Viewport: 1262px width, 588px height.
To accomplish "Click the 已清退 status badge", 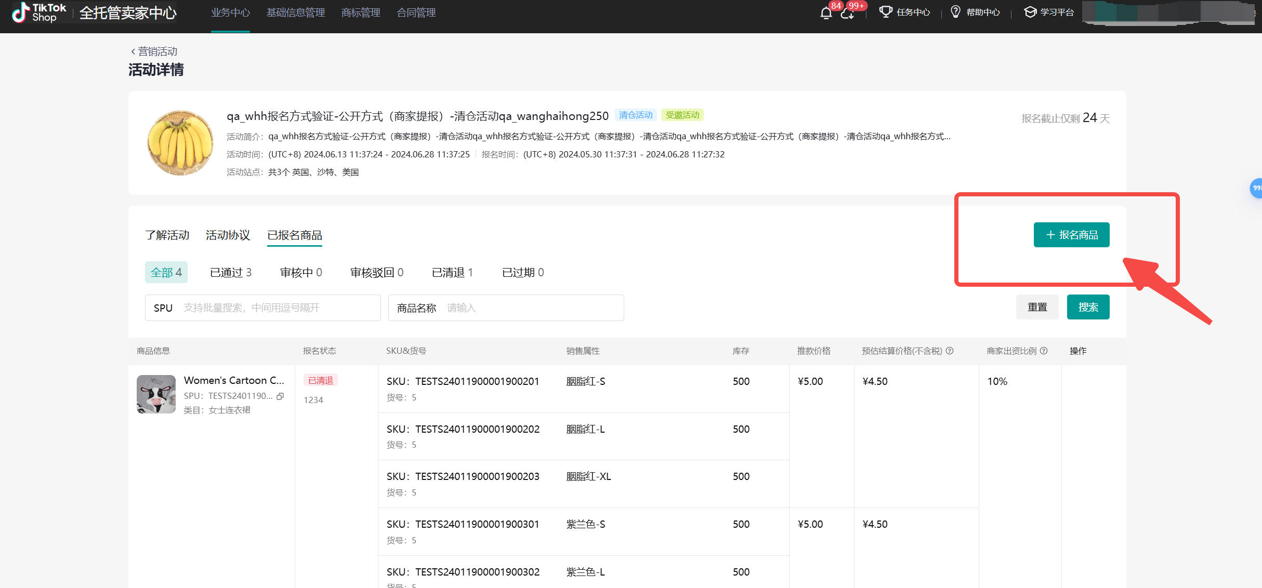I will [321, 380].
